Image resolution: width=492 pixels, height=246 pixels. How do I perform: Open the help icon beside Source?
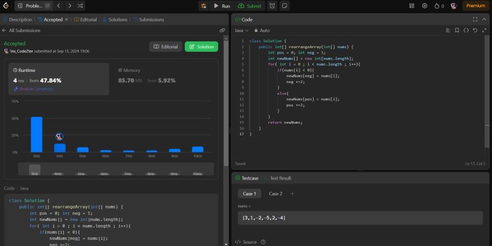click(x=263, y=242)
